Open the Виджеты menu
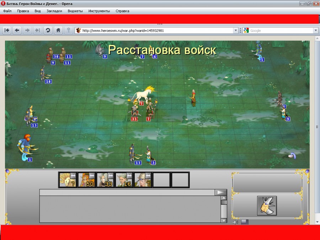 (x=75, y=11)
